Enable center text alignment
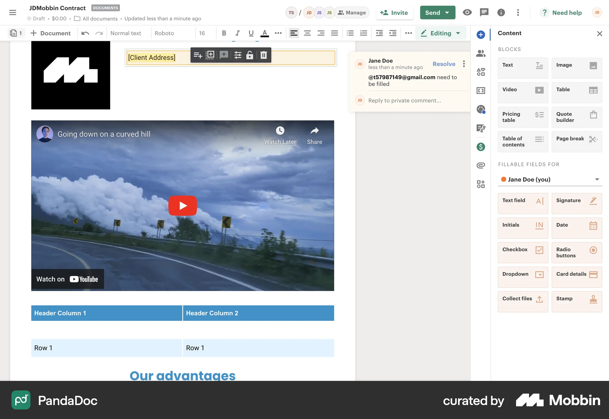This screenshot has height=419, width=609. (307, 33)
